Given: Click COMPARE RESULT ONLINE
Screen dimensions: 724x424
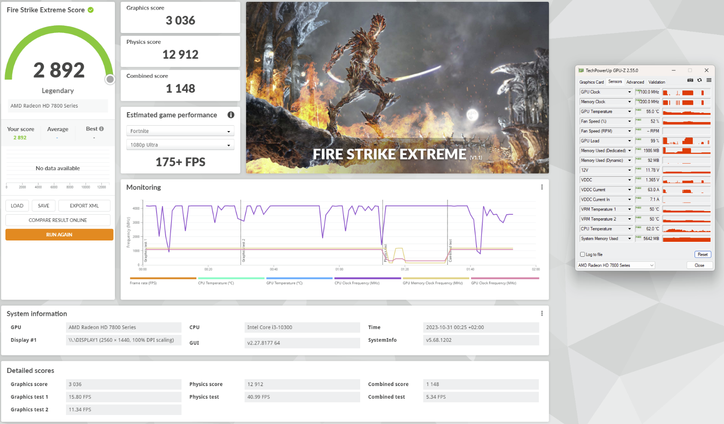Looking at the screenshot, I should (x=58, y=220).
